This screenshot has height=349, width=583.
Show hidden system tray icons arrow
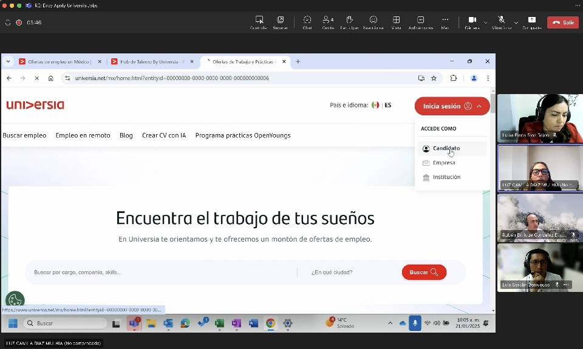(390, 324)
